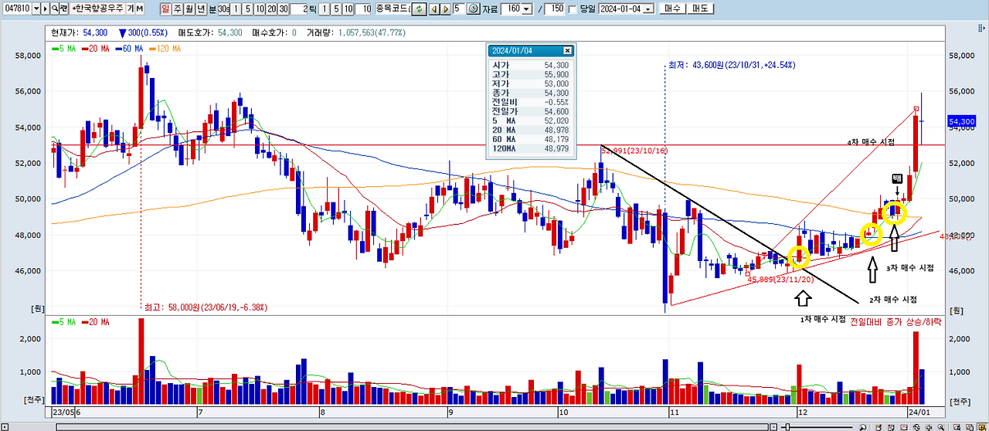Image resolution: width=989 pixels, height=431 pixels.
Task: Click the tick interval input field showing 10
Action: pyautogui.click(x=364, y=8)
